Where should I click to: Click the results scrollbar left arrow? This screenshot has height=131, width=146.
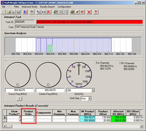tap(4, 126)
